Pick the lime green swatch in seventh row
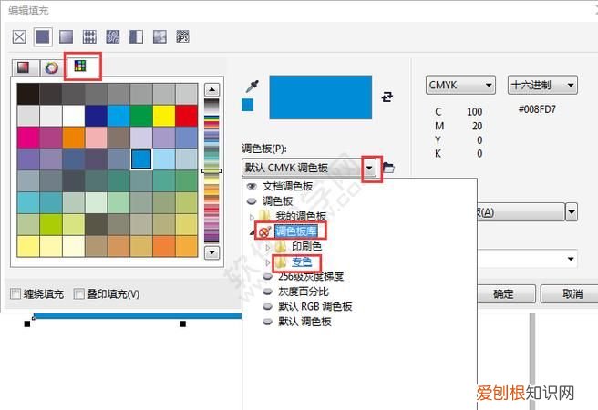The width and height of the screenshot is (598, 410). point(51,224)
